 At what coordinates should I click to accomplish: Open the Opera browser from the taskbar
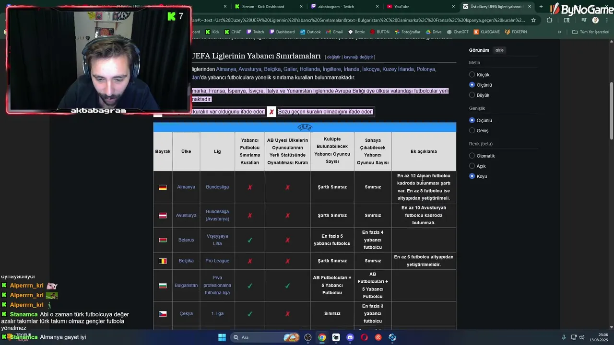(364, 337)
